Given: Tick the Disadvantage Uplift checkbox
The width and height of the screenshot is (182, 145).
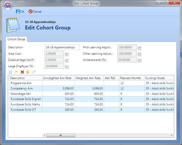Looking at the screenshot, I should [67, 61].
